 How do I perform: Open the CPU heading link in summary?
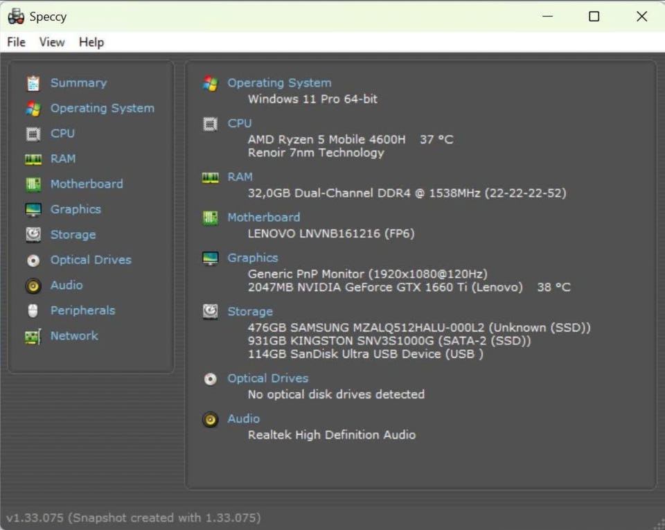point(239,123)
